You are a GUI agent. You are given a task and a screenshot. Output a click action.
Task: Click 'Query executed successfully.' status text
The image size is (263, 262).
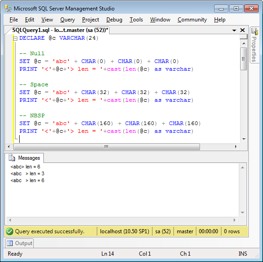coord(50,231)
